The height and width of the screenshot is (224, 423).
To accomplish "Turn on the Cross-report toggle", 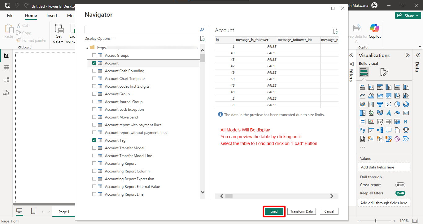I will pyautogui.click(x=400, y=185).
